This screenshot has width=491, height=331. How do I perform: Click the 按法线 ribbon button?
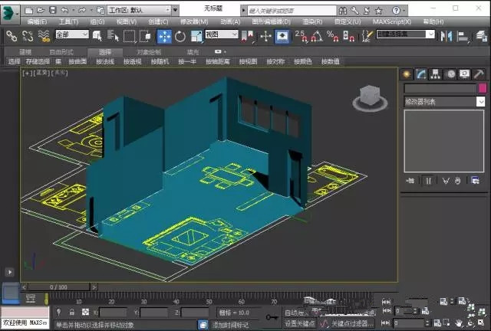pos(105,61)
